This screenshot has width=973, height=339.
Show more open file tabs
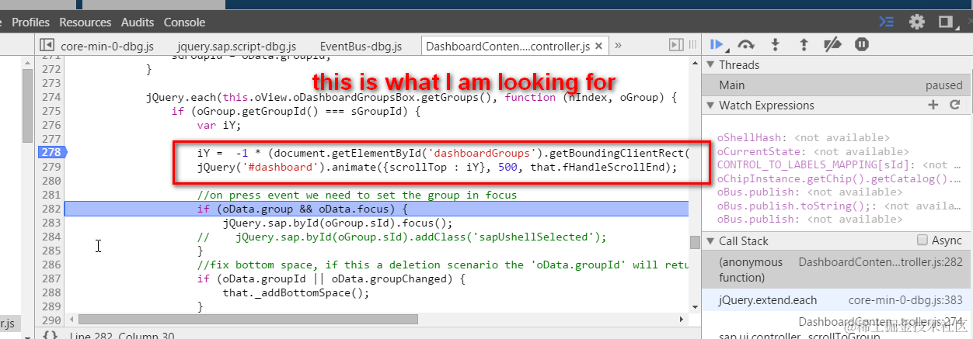click(x=619, y=46)
